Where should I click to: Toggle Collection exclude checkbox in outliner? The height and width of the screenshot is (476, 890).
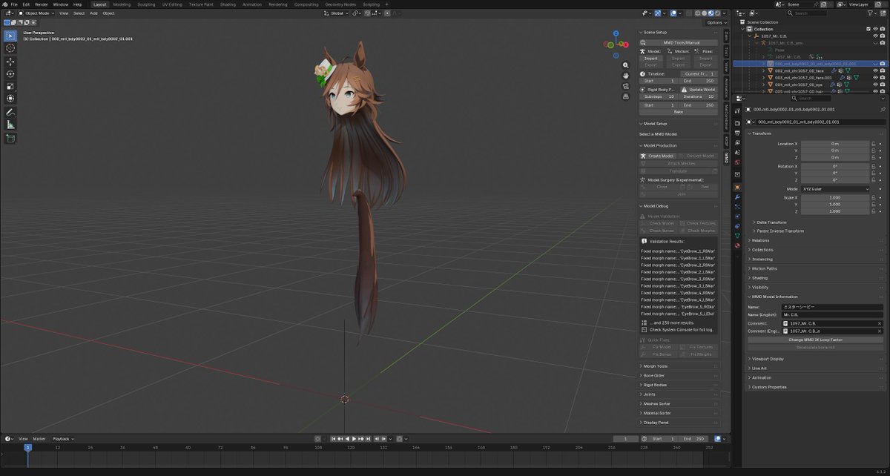click(868, 29)
